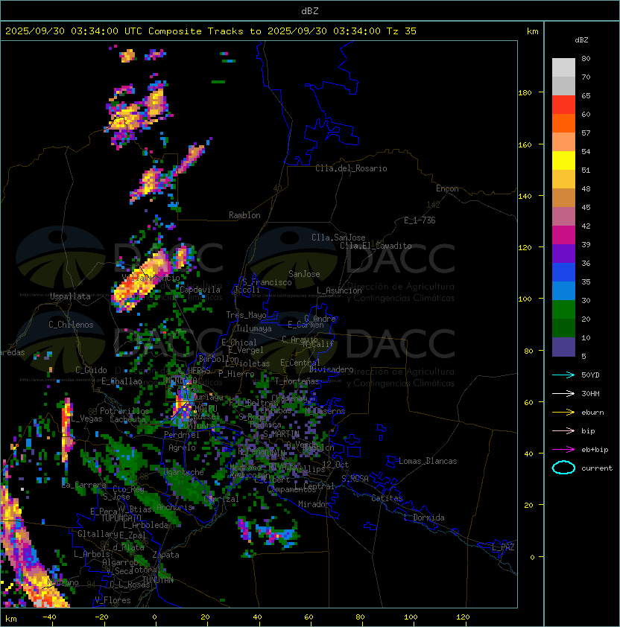Select the light gray 70–80 dBZ swatch
620x627 pixels.
pos(563,68)
